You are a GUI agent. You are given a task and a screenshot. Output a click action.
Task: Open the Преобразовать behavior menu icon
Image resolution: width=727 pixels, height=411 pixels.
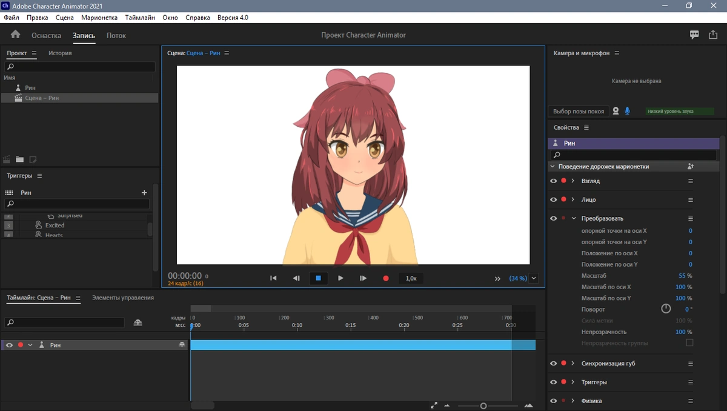pyautogui.click(x=690, y=219)
